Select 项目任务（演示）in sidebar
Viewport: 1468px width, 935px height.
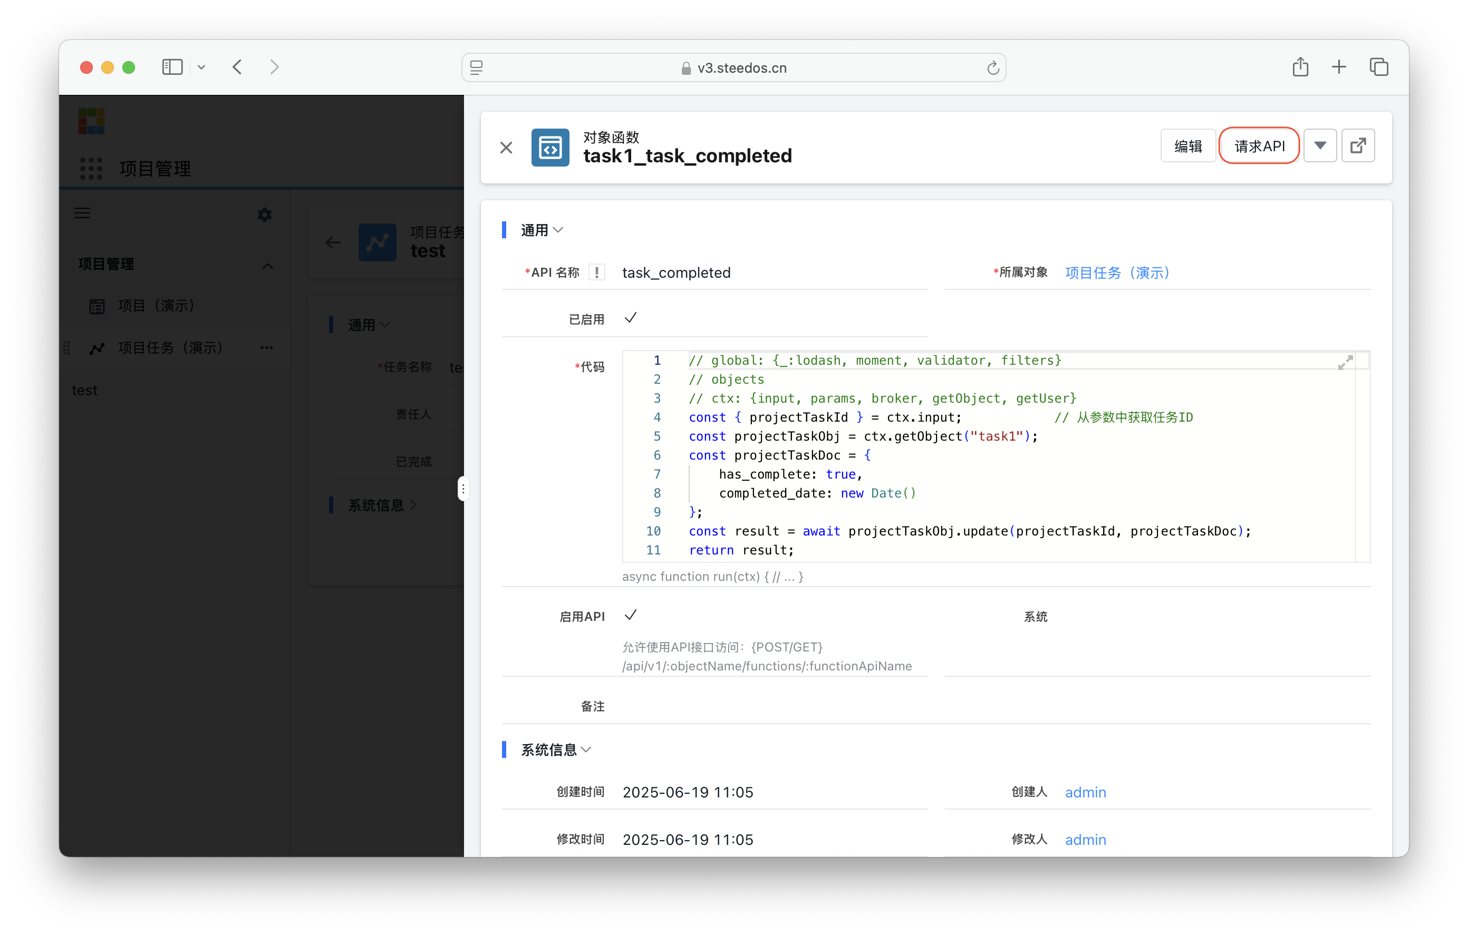point(175,347)
